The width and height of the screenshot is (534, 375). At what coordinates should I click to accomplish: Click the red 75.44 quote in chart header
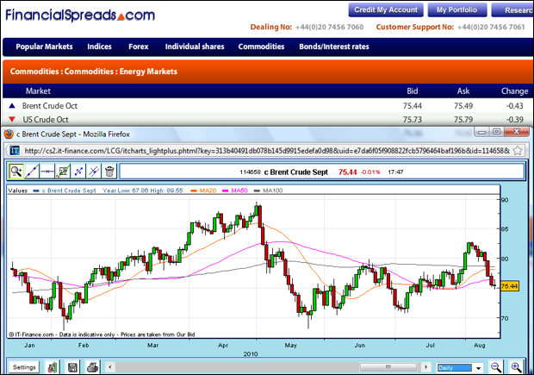click(x=347, y=172)
